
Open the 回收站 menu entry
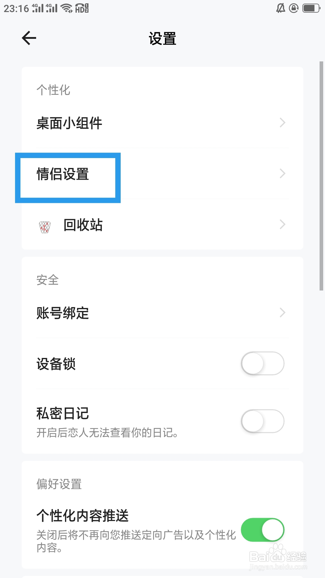tap(83, 225)
